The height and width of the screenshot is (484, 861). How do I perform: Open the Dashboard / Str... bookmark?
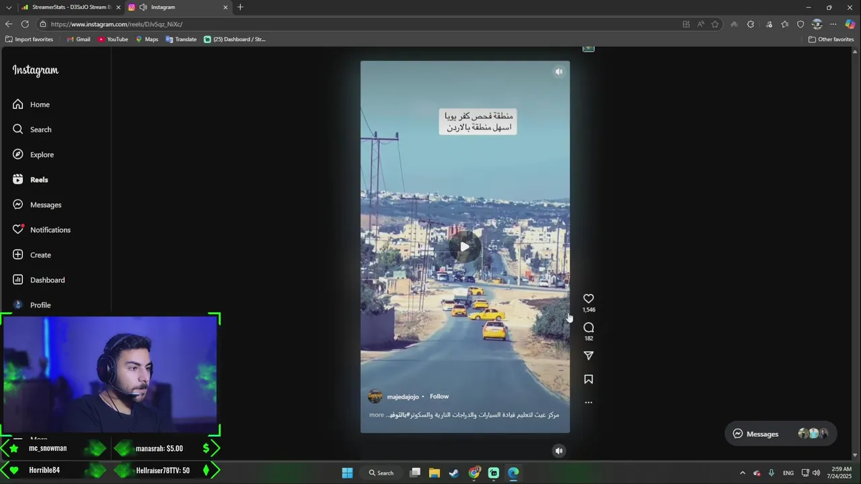pyautogui.click(x=235, y=40)
